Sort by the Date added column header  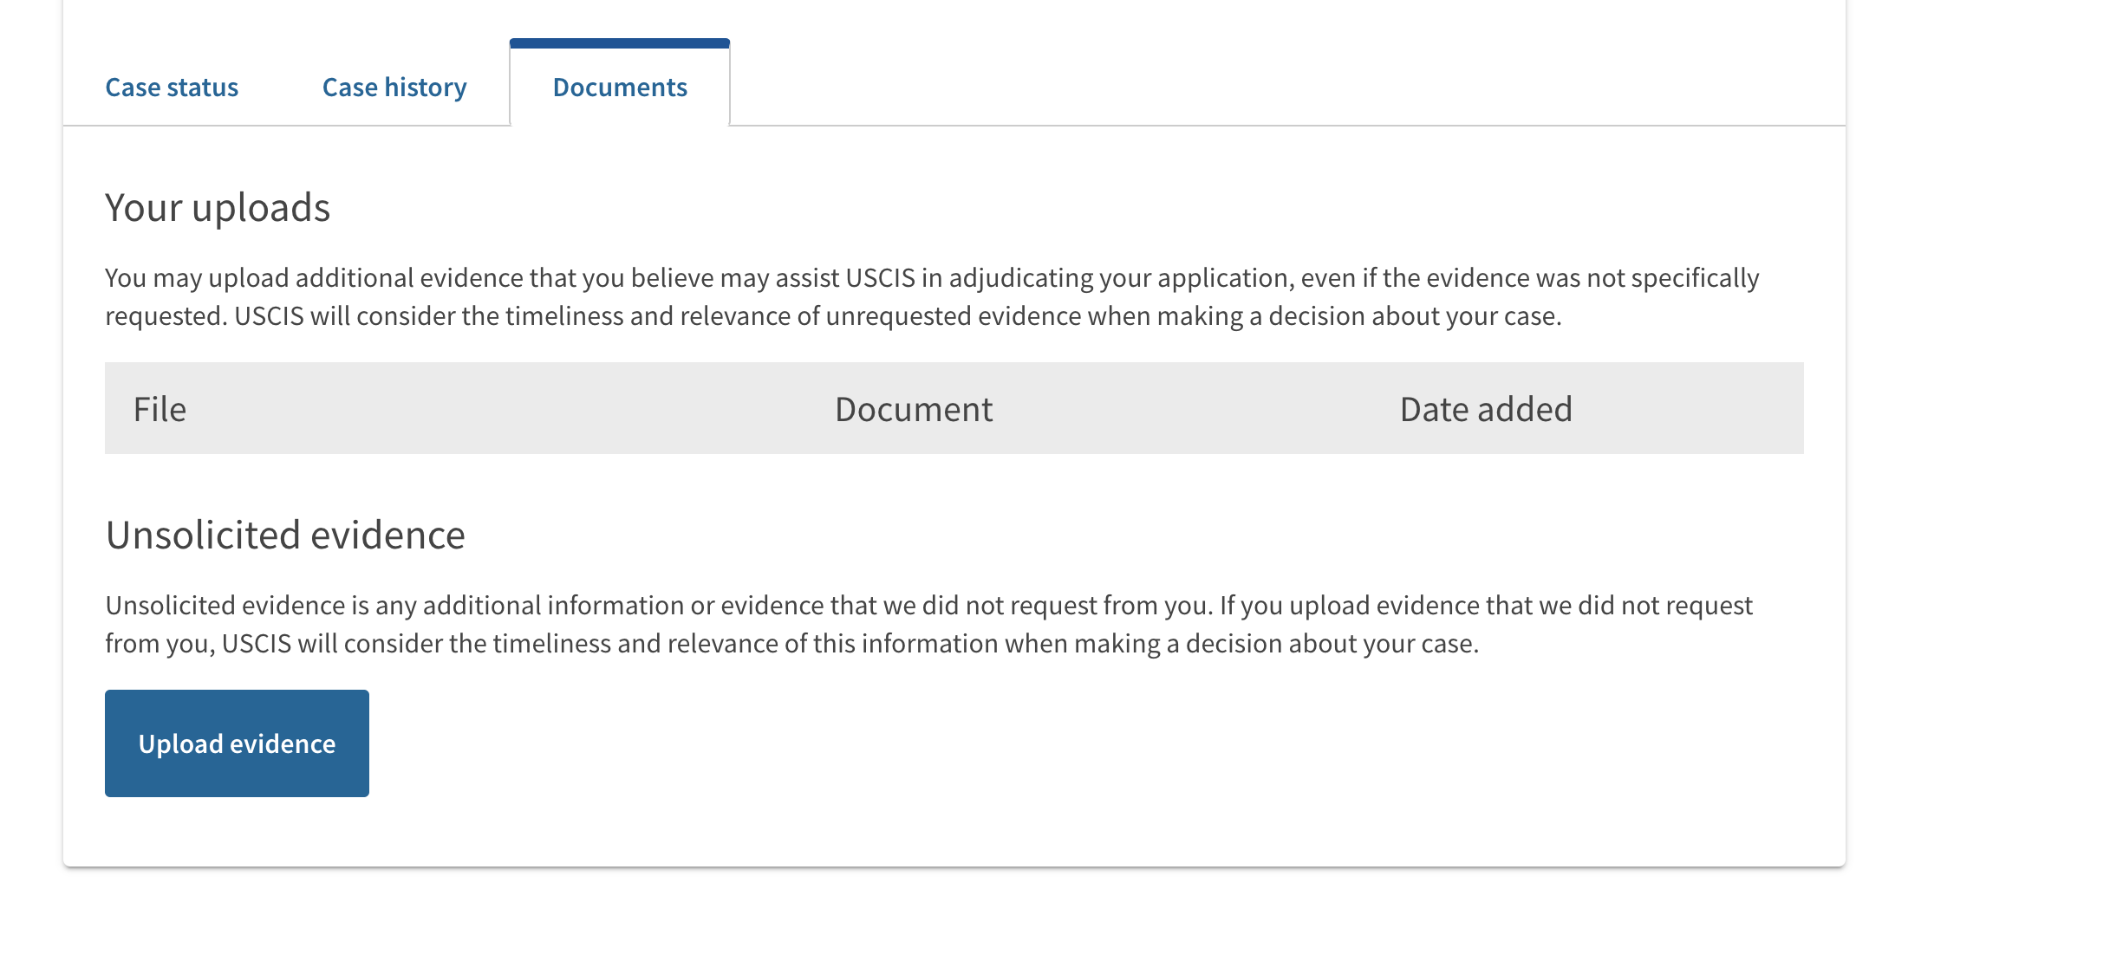1486,409
